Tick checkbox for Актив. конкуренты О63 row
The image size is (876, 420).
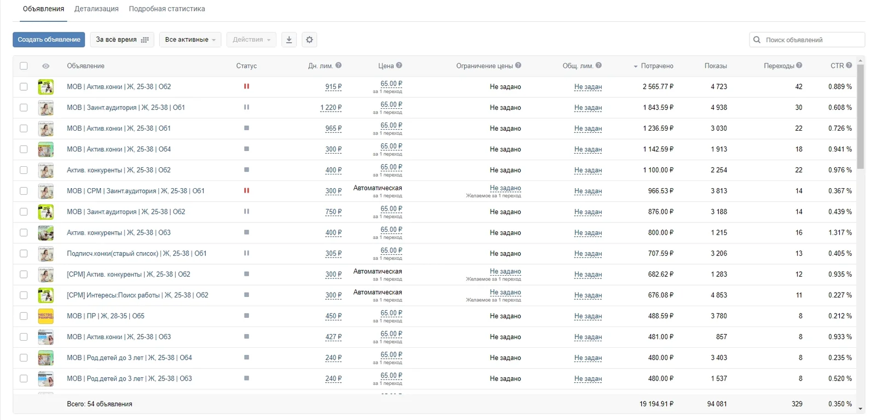click(x=24, y=233)
